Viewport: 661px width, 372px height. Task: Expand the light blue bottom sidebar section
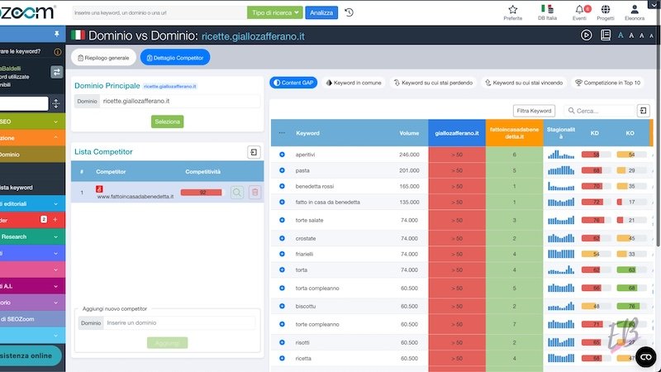[55, 336]
